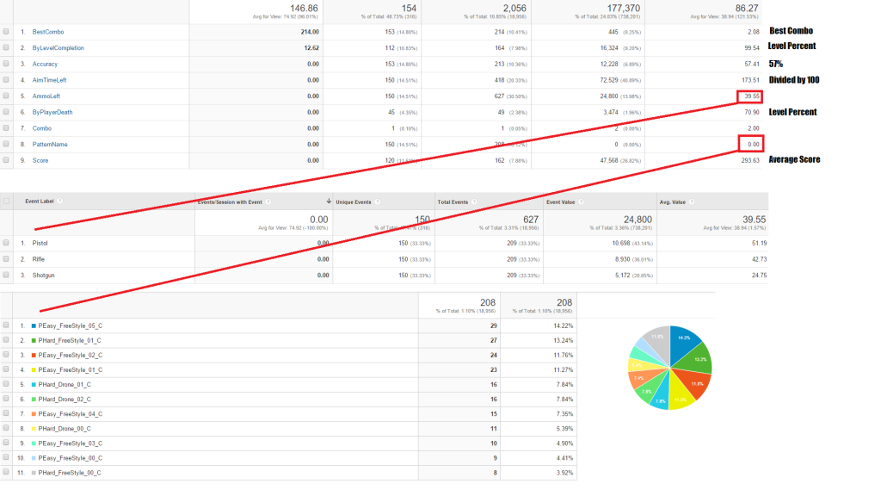The image size is (881, 496).
Task: Select the AimTimeLeft row checkbox
Action: tap(6, 80)
